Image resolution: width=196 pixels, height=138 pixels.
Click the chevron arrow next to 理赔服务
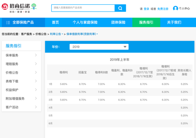(x=36, y=64)
